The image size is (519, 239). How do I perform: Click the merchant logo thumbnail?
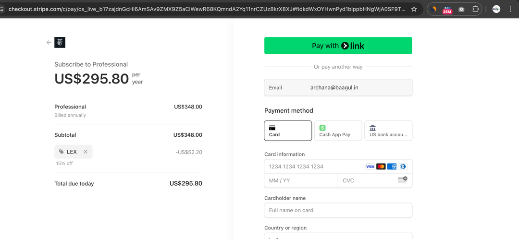click(60, 43)
